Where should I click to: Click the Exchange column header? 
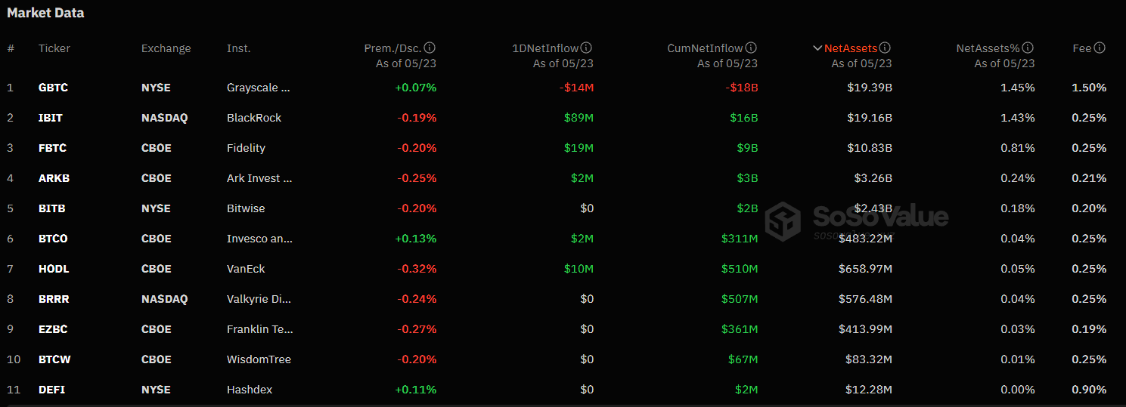click(166, 48)
